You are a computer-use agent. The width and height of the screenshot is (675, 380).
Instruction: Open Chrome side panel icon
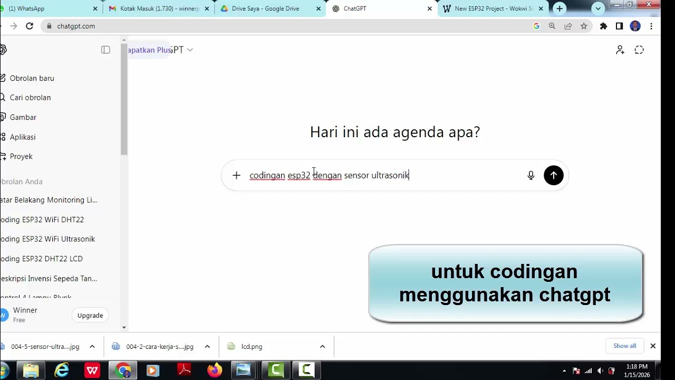(x=619, y=26)
